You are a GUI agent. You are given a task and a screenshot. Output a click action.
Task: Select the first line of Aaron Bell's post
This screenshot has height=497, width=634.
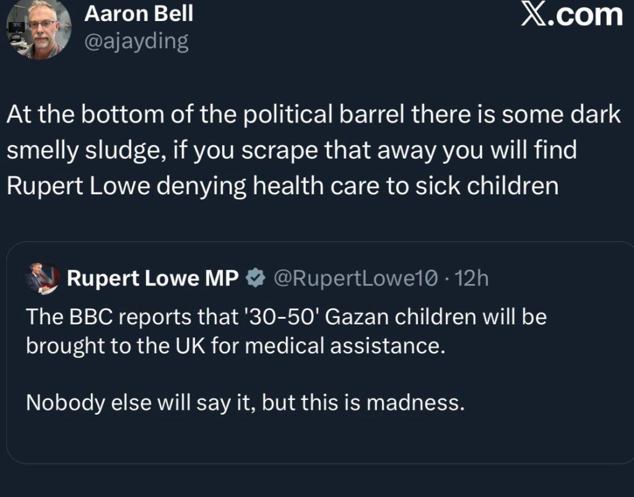(x=313, y=116)
